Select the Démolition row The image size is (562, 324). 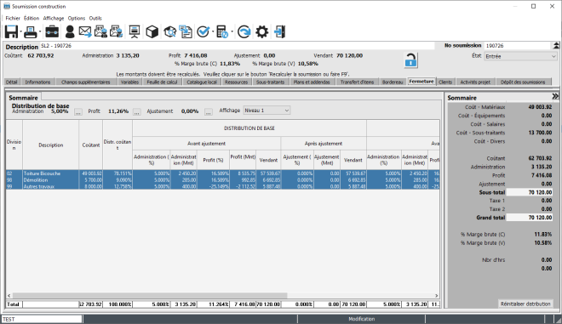[222, 179]
